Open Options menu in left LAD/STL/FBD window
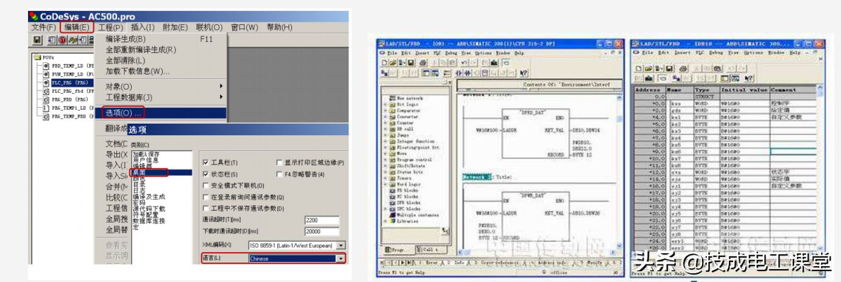The image size is (841, 282). [x=483, y=54]
